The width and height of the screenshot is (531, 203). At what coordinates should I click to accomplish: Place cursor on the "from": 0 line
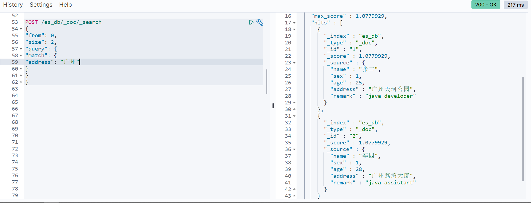41,36
